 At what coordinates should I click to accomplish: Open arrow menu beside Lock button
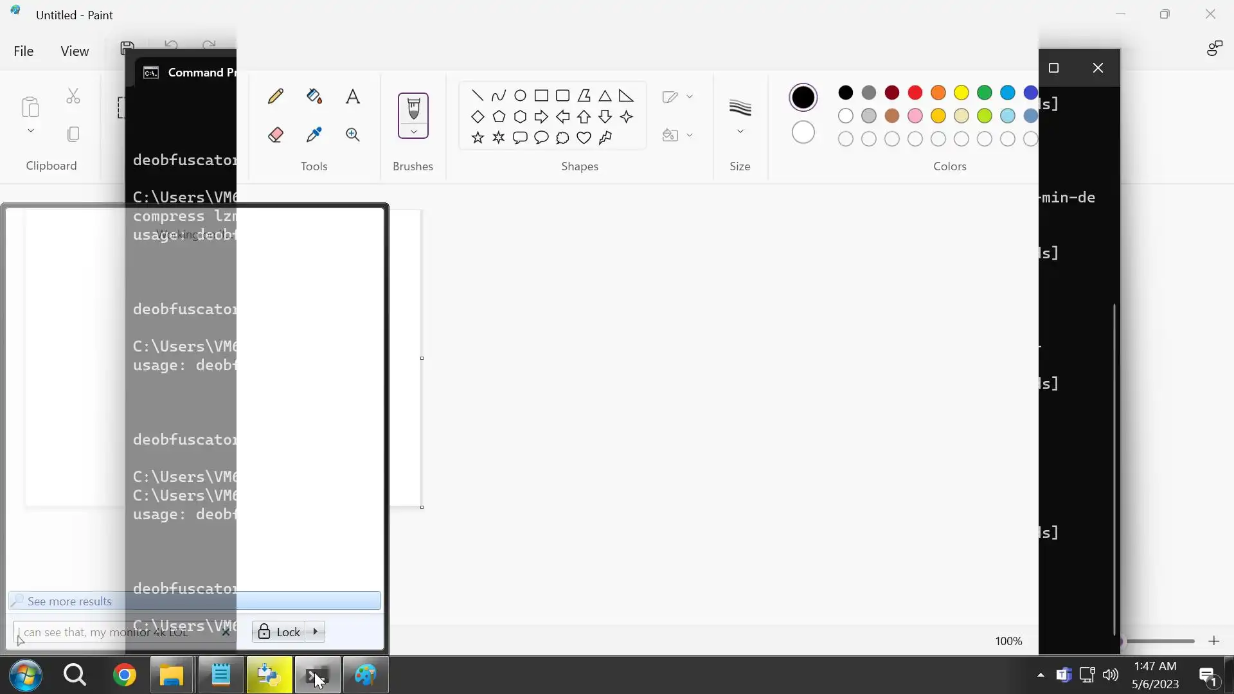pos(316,632)
